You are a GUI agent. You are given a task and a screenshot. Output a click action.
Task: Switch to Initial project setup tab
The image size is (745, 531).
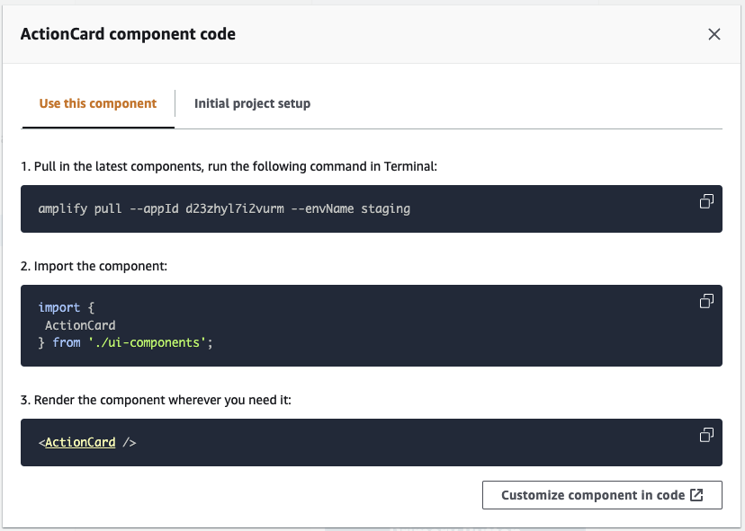pos(252,103)
